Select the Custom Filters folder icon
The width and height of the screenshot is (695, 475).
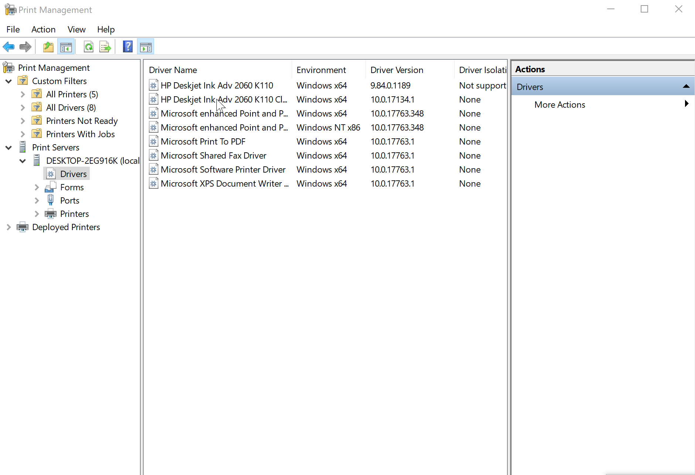tap(23, 80)
